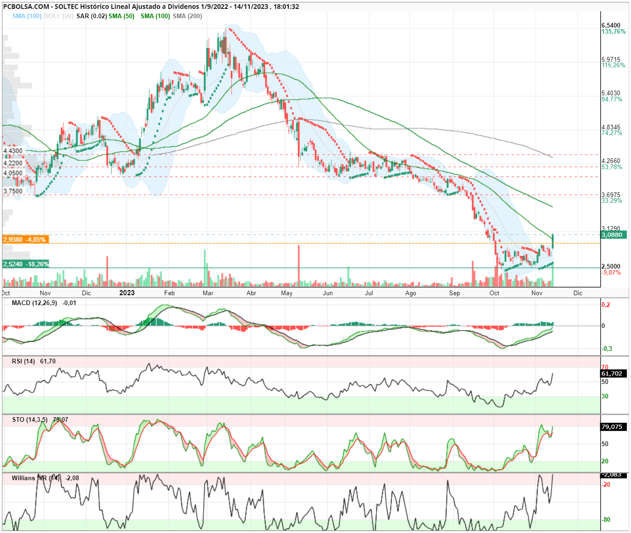Click the 6,5400 price axis label

coord(611,26)
